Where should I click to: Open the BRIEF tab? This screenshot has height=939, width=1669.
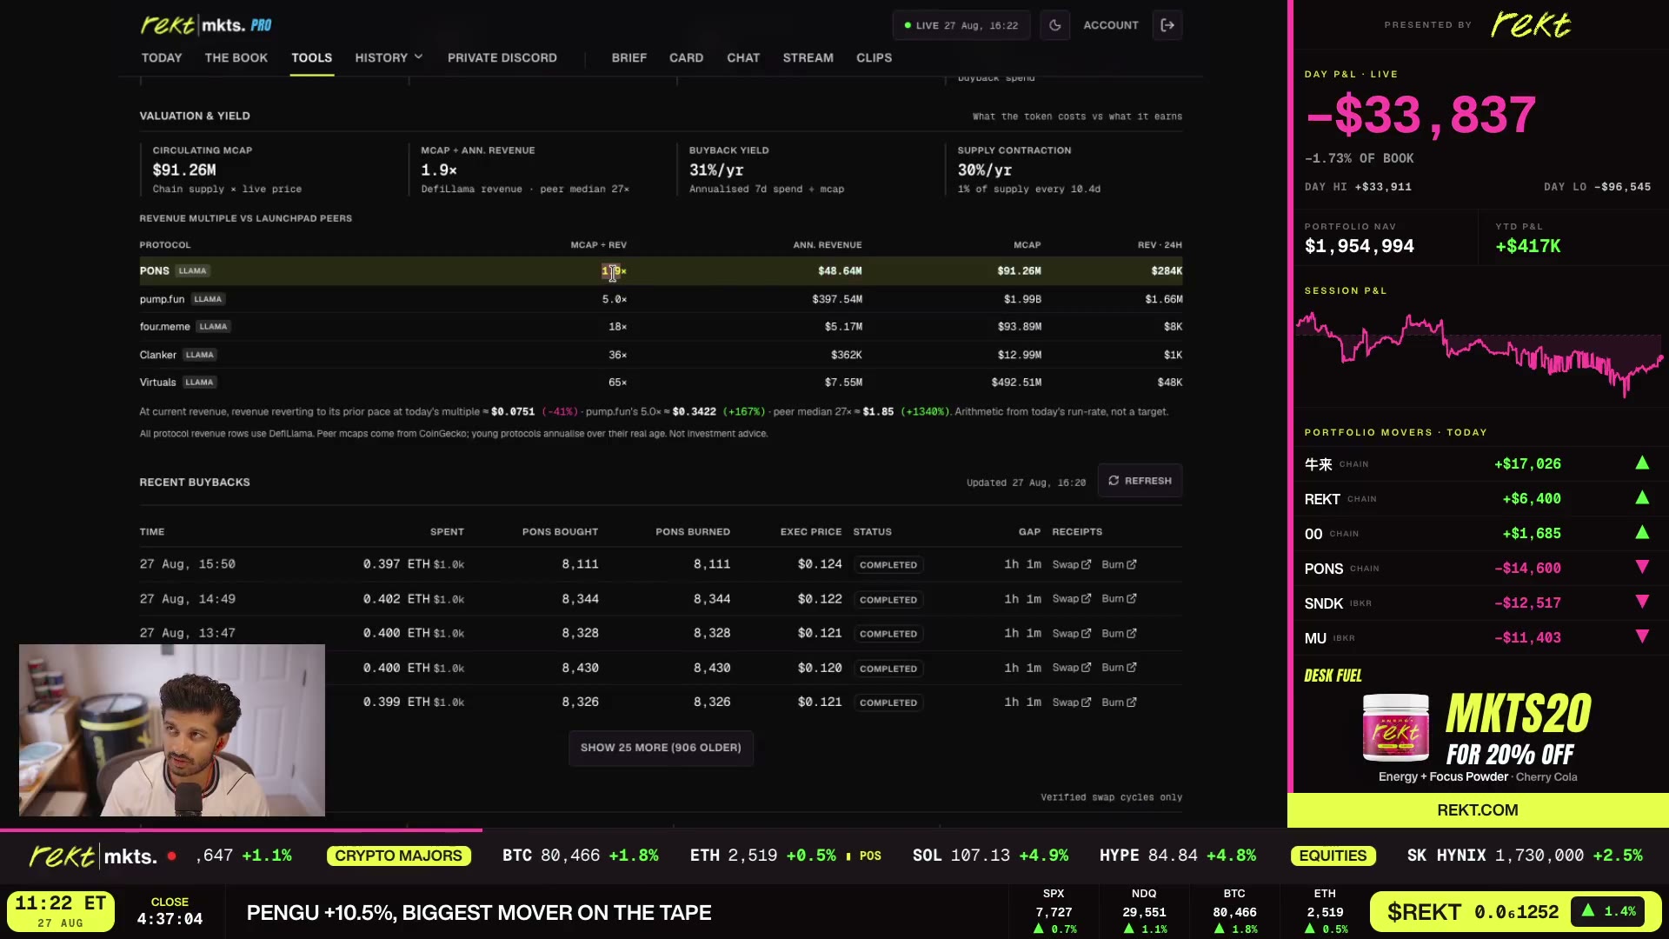pyautogui.click(x=628, y=57)
